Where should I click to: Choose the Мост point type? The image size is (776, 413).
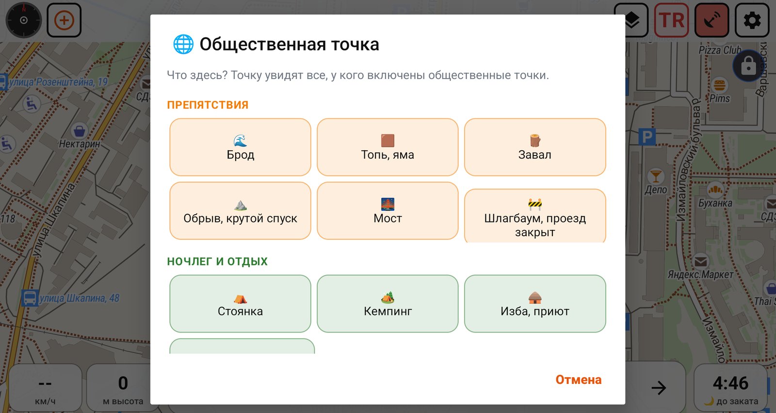point(388,211)
